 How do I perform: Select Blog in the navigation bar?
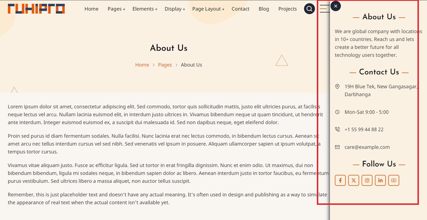point(264,9)
